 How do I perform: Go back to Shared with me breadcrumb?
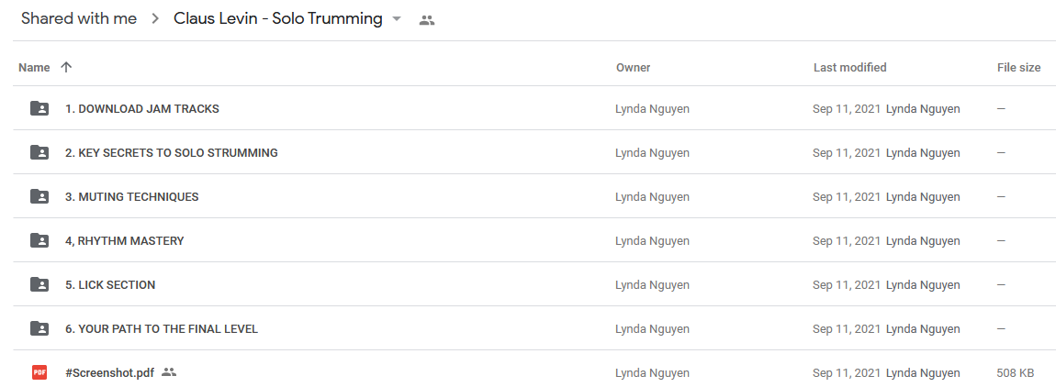[79, 19]
